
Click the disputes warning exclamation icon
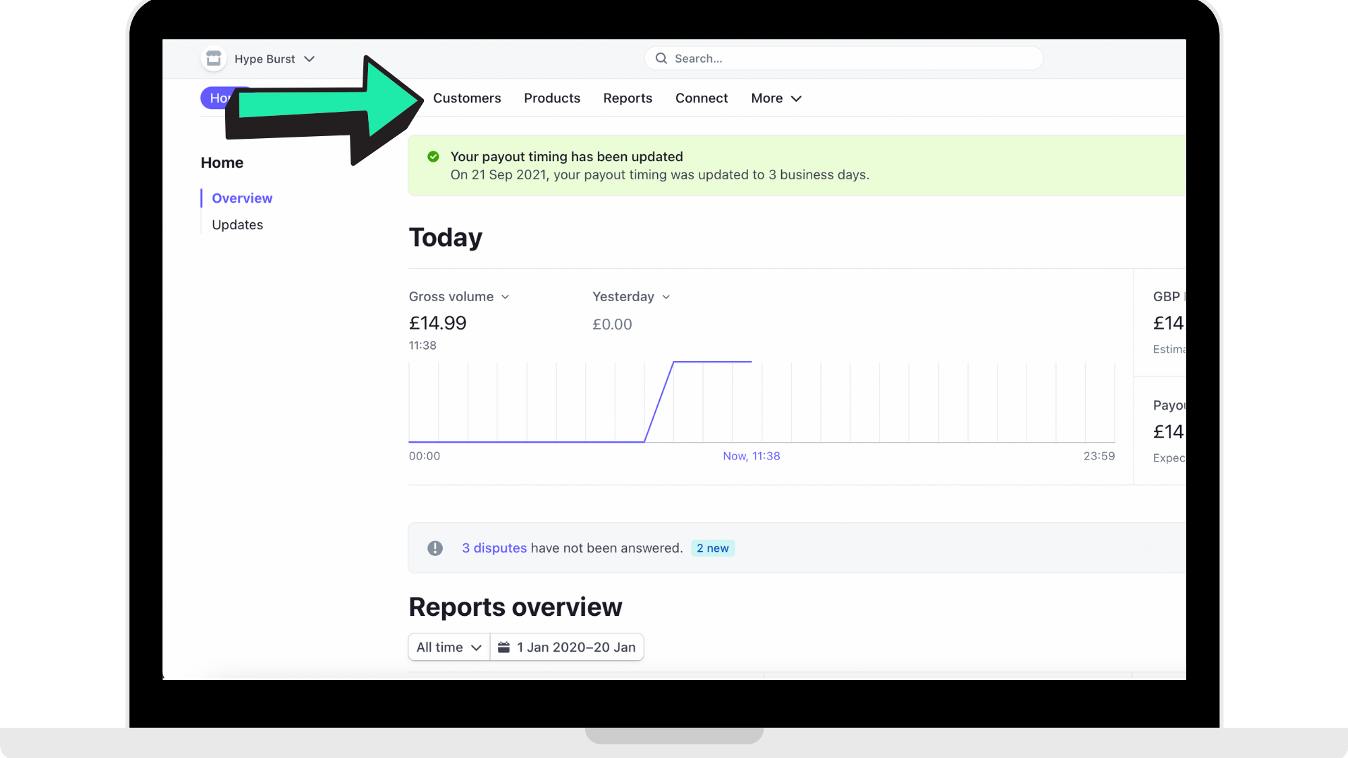click(435, 548)
